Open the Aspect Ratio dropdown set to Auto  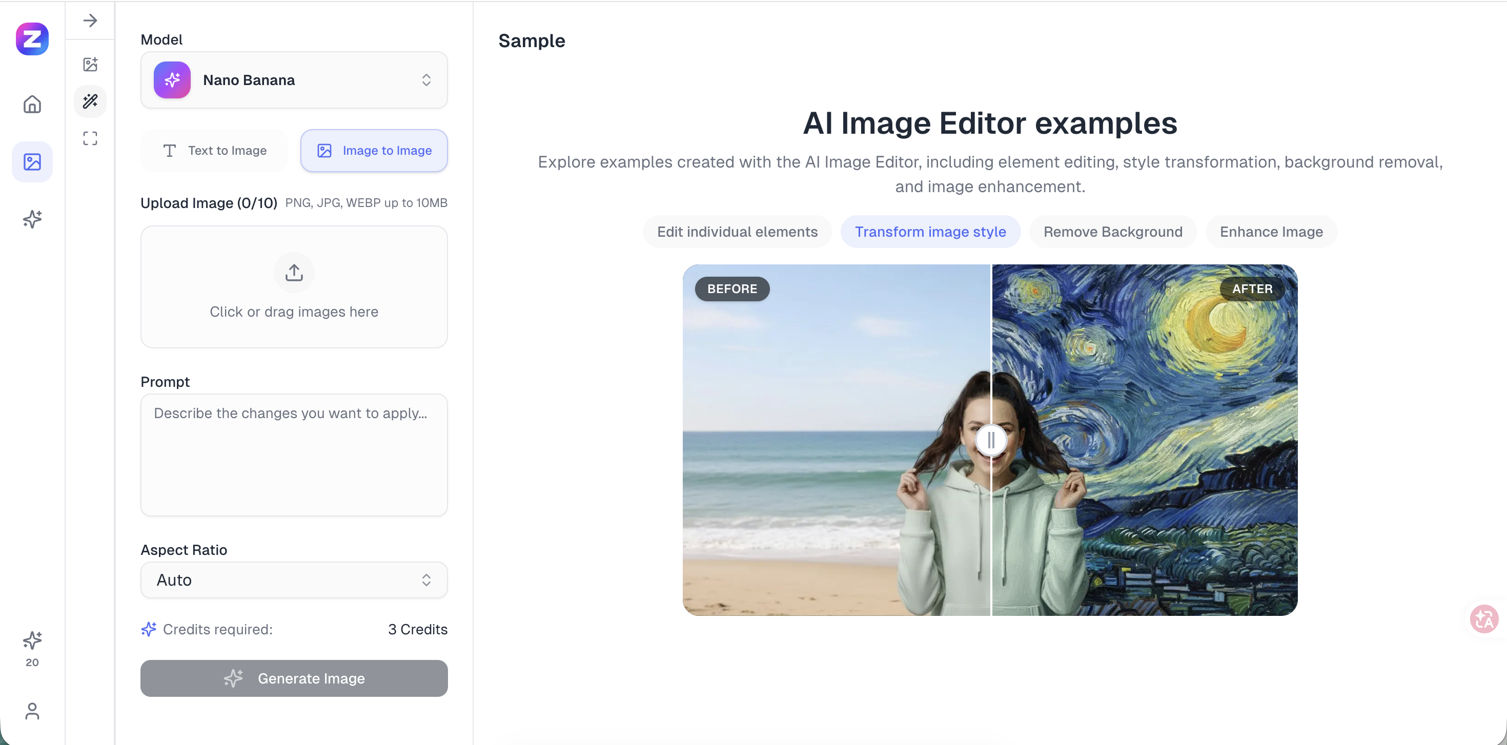pyautogui.click(x=294, y=580)
